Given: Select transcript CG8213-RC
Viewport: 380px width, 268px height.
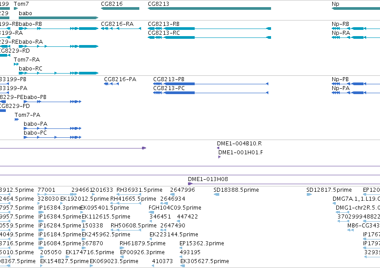Looking at the screenshot, I should click(x=209, y=37).
